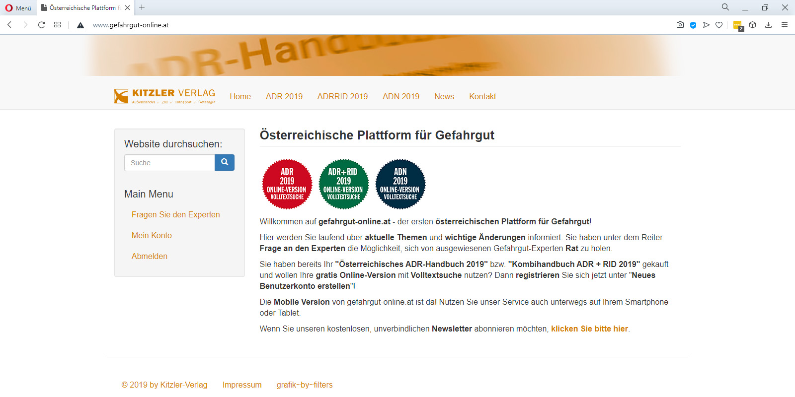Click the Website durchsuchen heading
Screen dimensions: 795x397
pos(173,144)
